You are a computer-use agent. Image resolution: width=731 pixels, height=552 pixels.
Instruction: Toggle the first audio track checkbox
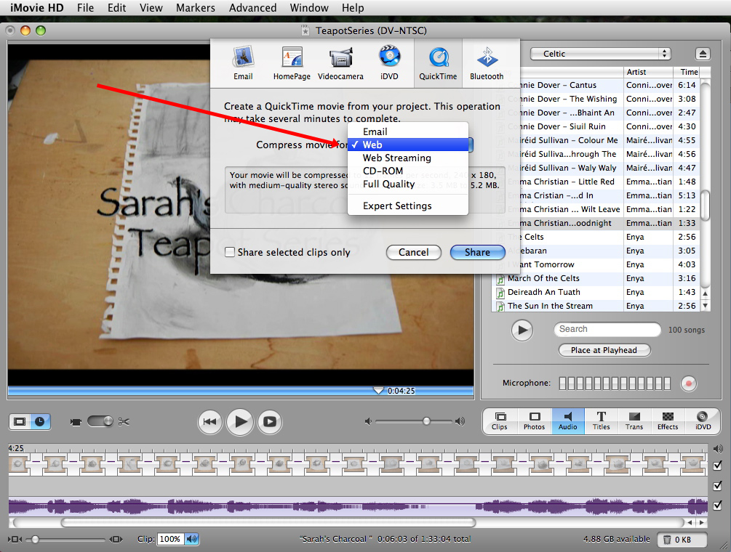pyautogui.click(x=717, y=485)
